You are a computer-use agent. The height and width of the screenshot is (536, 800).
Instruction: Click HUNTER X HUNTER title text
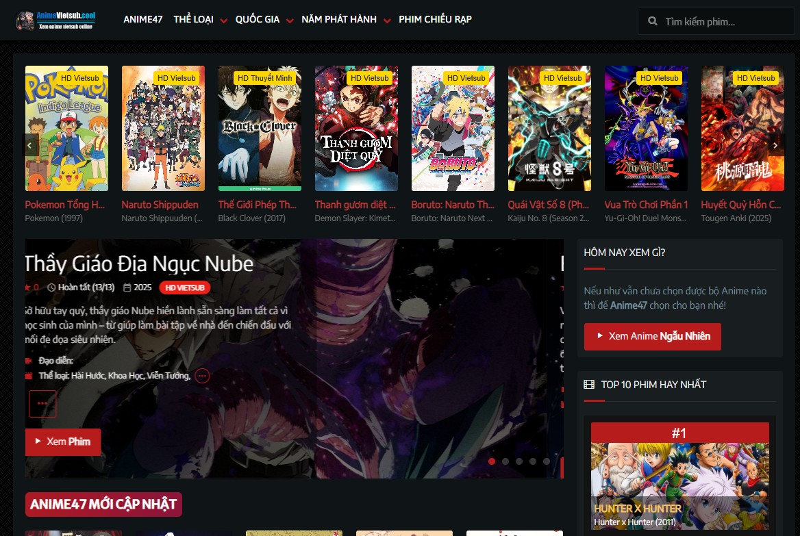[637, 509]
